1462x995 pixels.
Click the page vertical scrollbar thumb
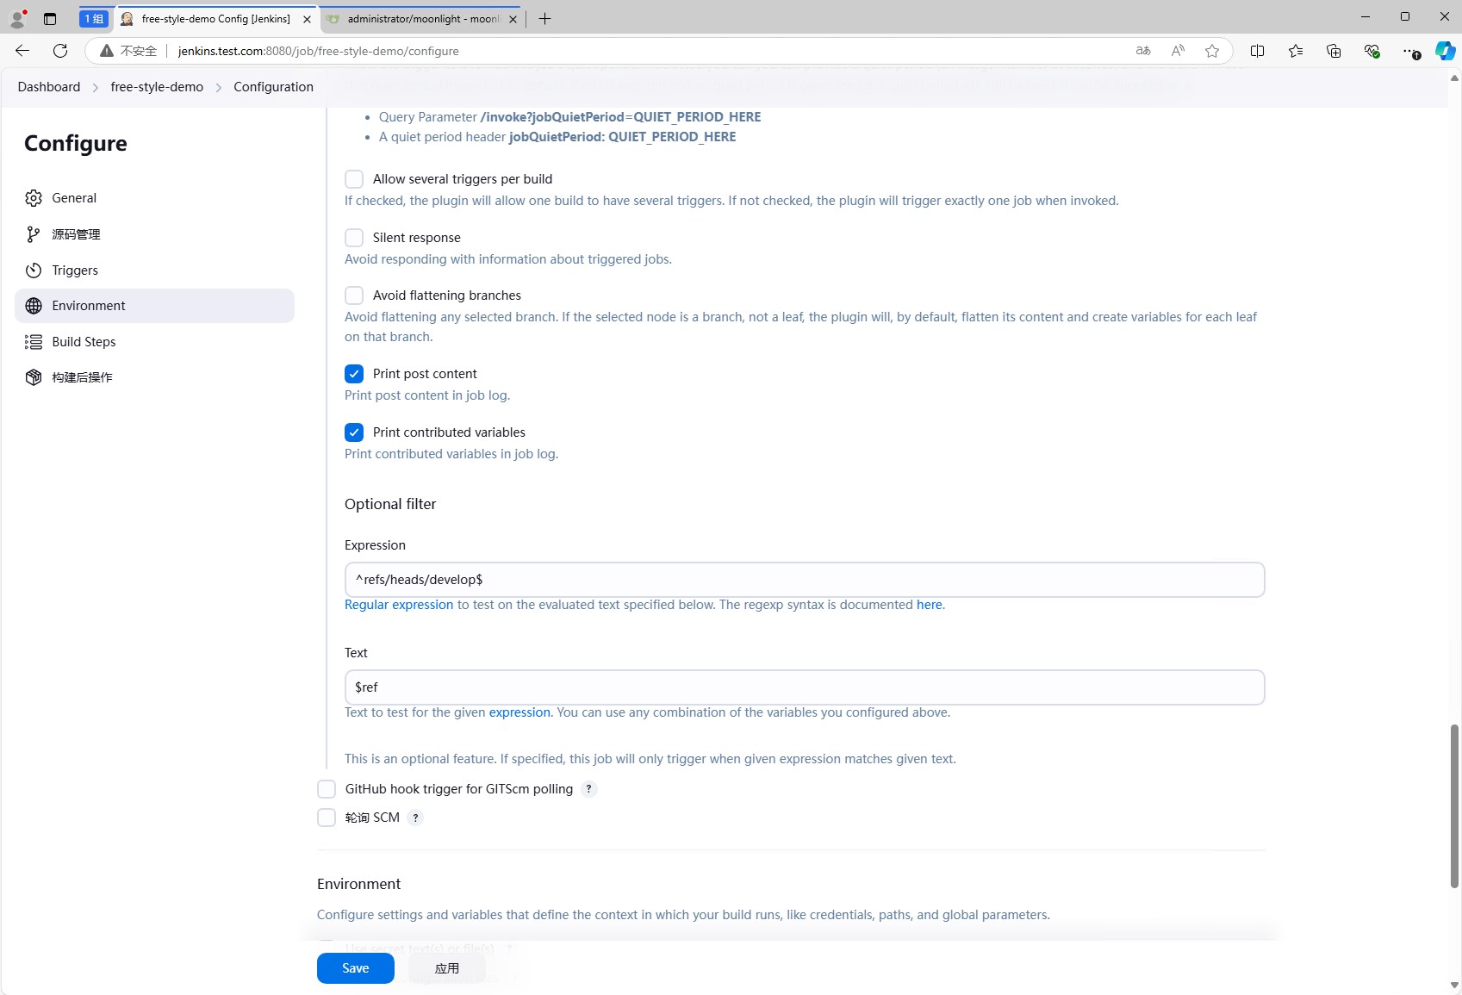[x=1454, y=806]
